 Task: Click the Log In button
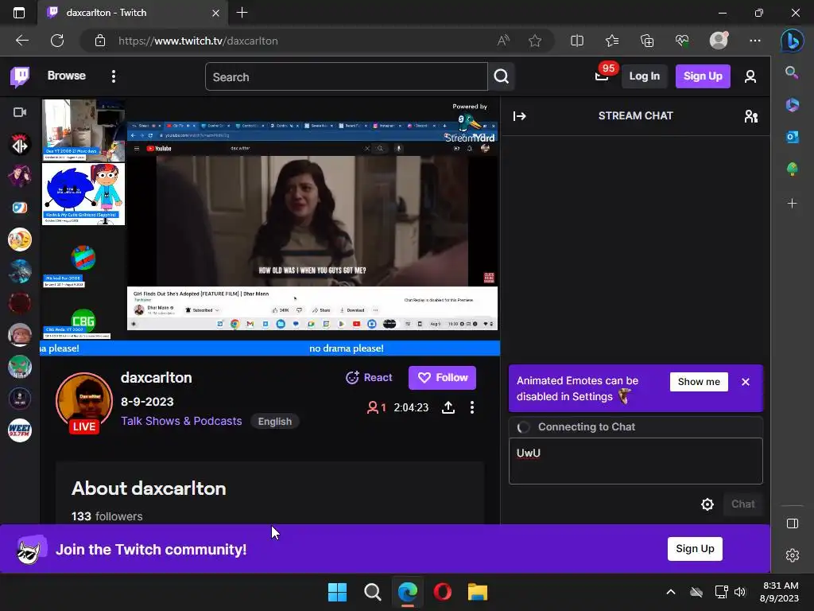644,76
